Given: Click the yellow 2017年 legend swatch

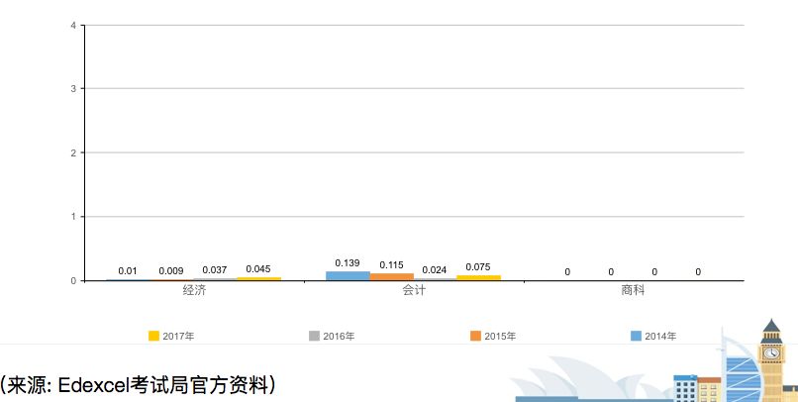Looking at the screenshot, I should point(153,336).
